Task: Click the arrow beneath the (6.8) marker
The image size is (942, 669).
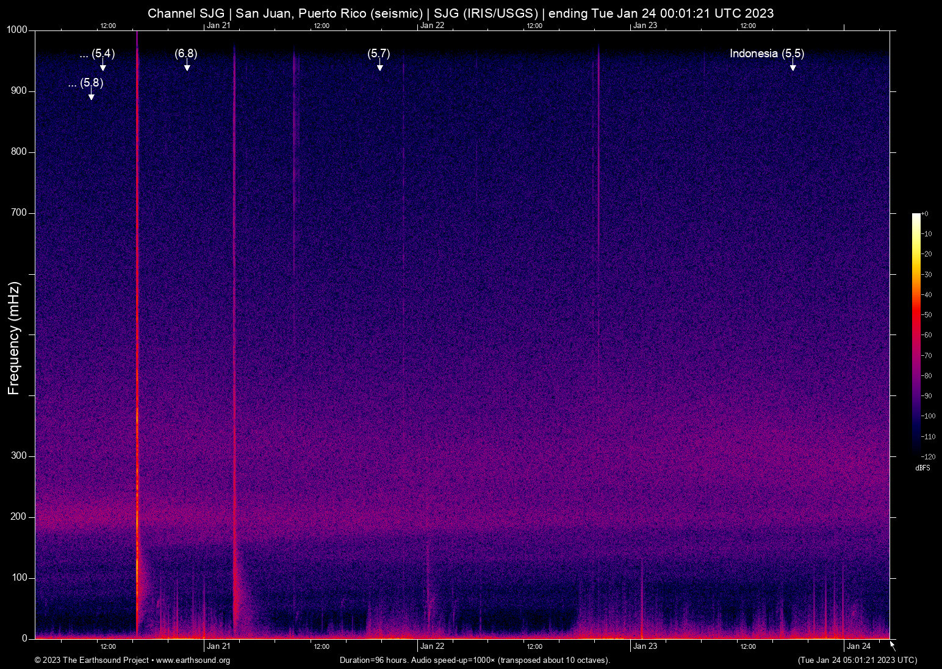Action: (x=187, y=66)
